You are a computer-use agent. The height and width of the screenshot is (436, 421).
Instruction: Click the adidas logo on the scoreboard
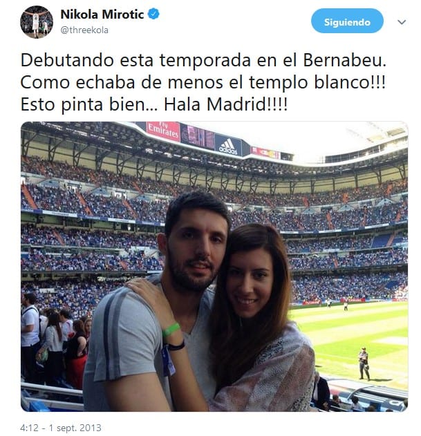(x=228, y=145)
